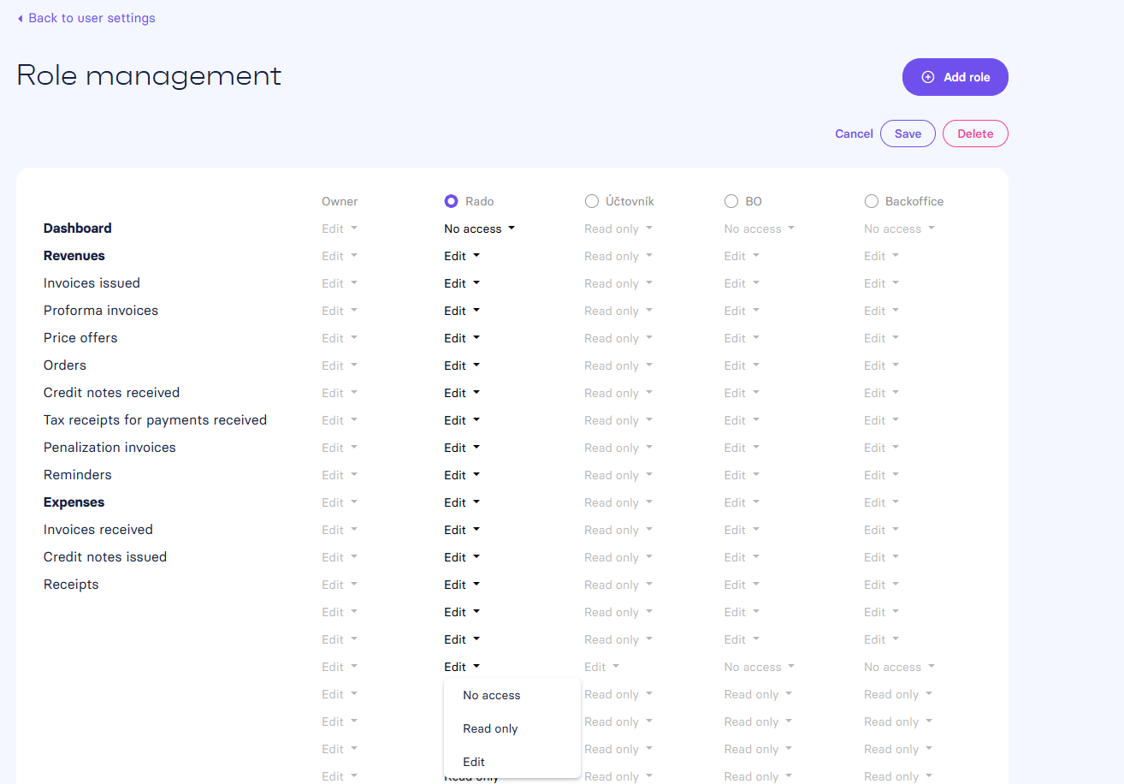Click the Invoices issued row label
The image size is (1124, 784).
92,283
